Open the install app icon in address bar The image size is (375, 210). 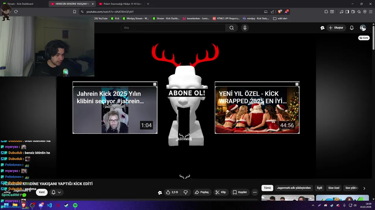coord(266,12)
